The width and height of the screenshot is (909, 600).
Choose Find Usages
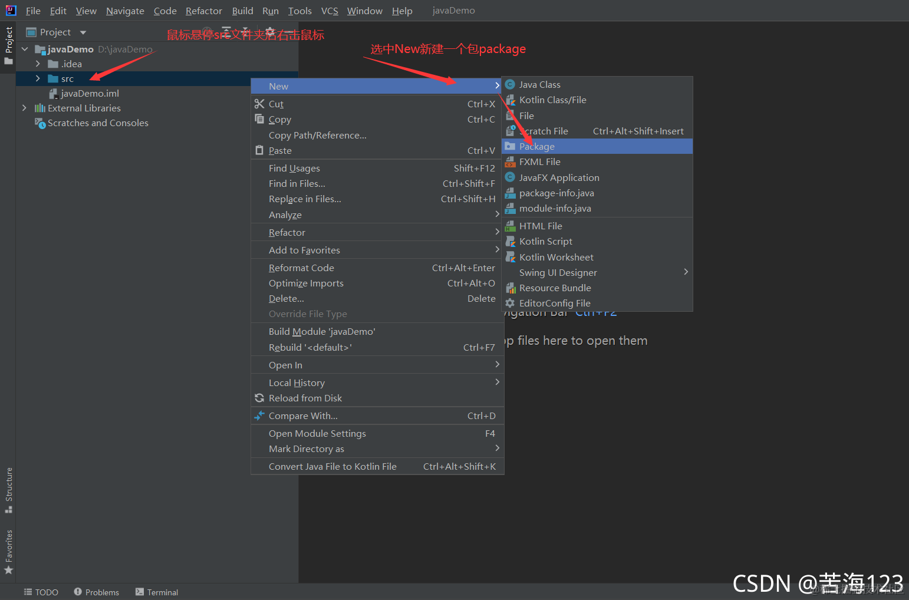click(x=377, y=168)
